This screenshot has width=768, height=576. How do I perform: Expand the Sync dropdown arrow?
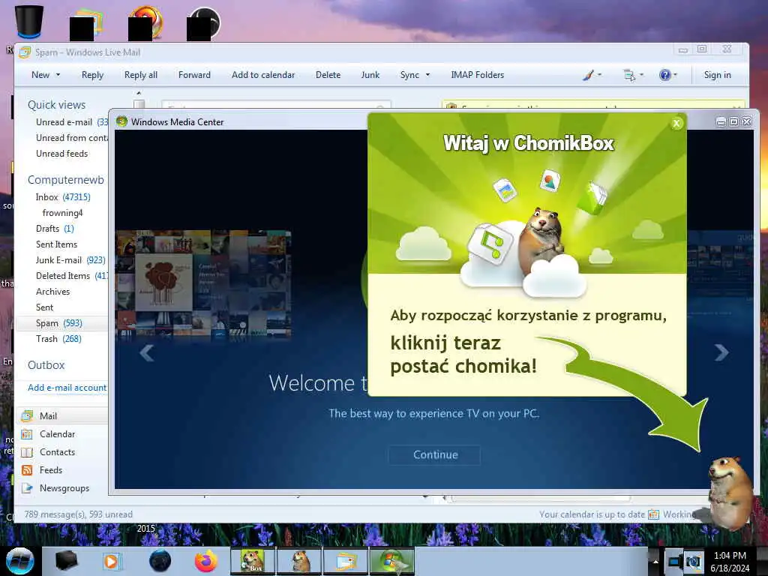(x=427, y=75)
